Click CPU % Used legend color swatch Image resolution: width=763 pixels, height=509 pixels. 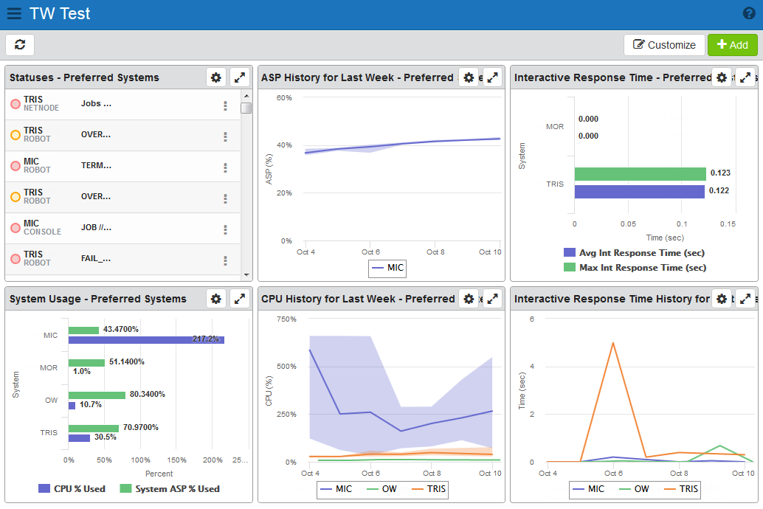[44, 488]
